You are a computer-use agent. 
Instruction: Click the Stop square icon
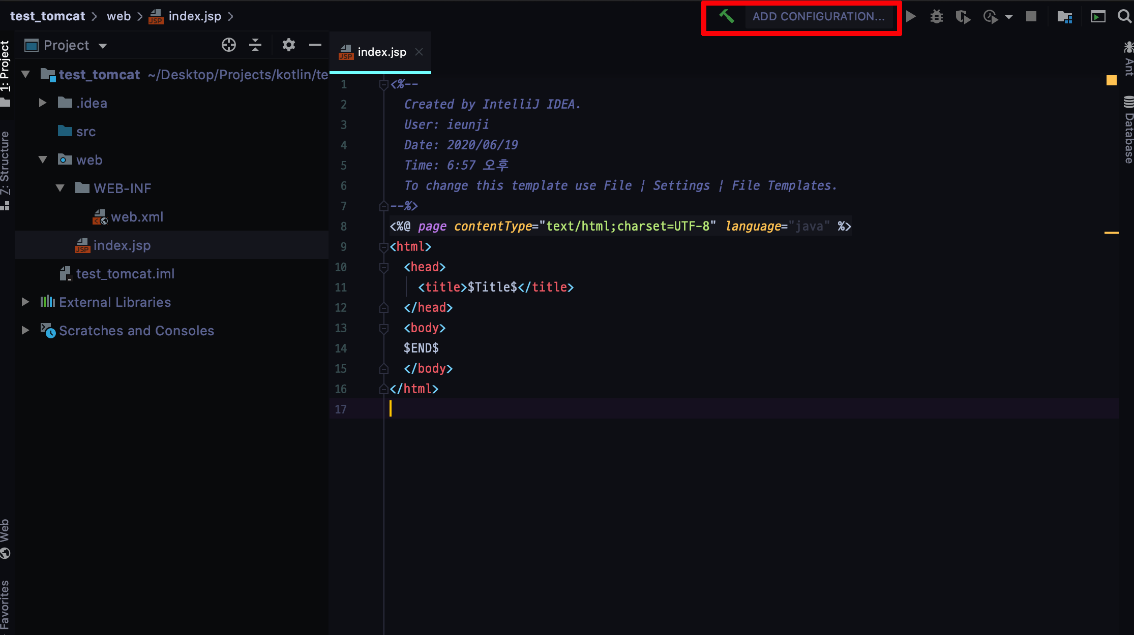pos(1031,16)
